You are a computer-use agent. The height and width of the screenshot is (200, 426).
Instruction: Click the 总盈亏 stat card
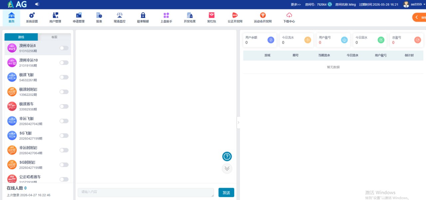click(407, 40)
